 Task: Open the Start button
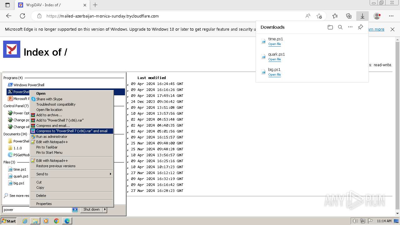(9, 221)
